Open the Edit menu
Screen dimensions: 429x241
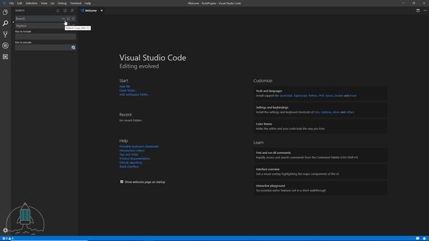click(x=19, y=3)
